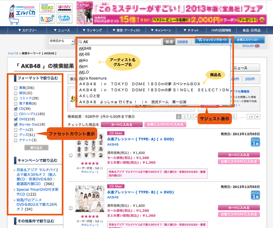Click the CD Maxi label on TYPE-A
273x228 pixels.
tap(116, 133)
